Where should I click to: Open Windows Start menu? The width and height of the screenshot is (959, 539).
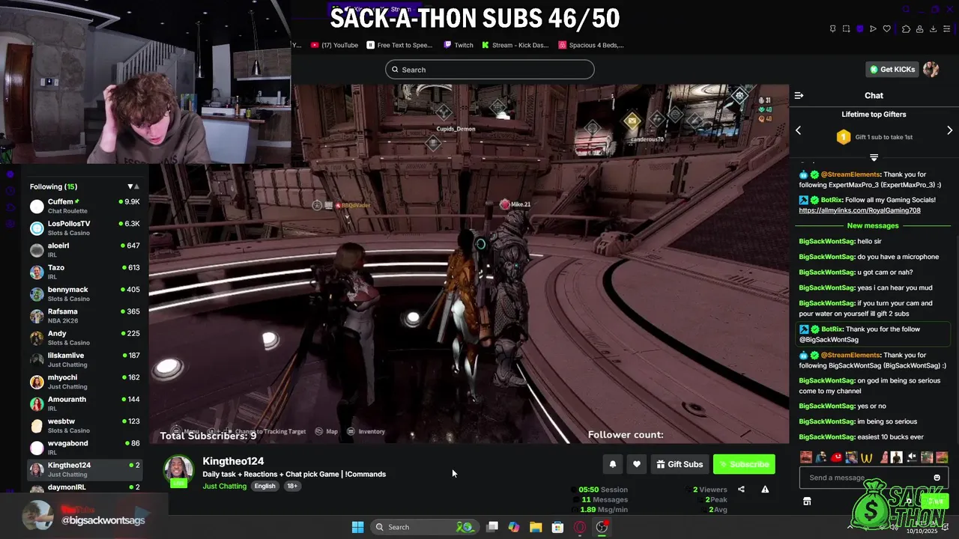point(357,527)
